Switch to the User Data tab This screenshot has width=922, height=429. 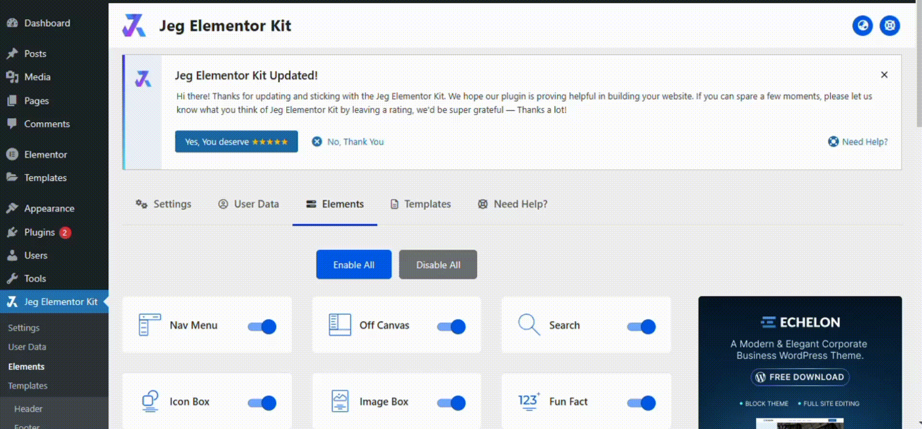[x=248, y=204]
